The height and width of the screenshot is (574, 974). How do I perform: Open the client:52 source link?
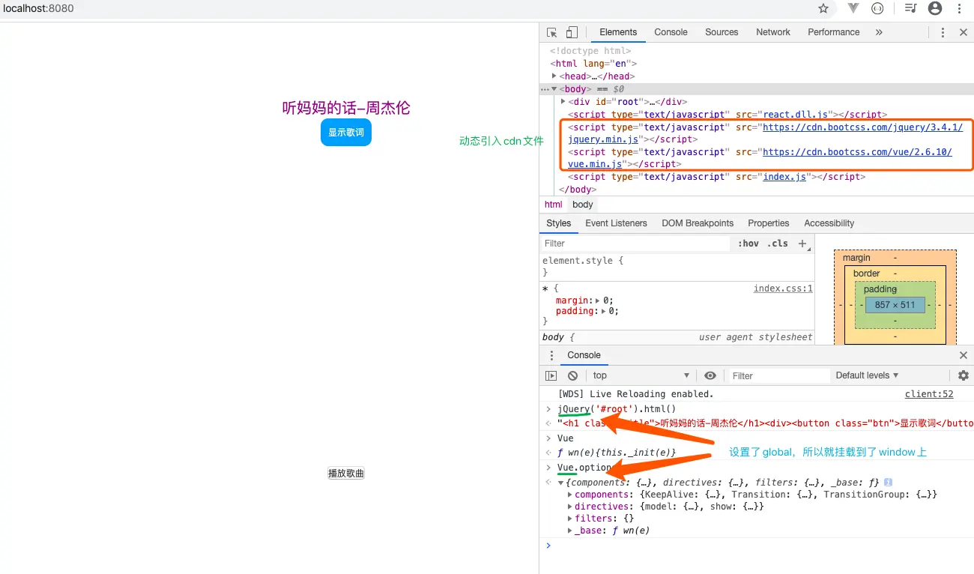pos(929,394)
